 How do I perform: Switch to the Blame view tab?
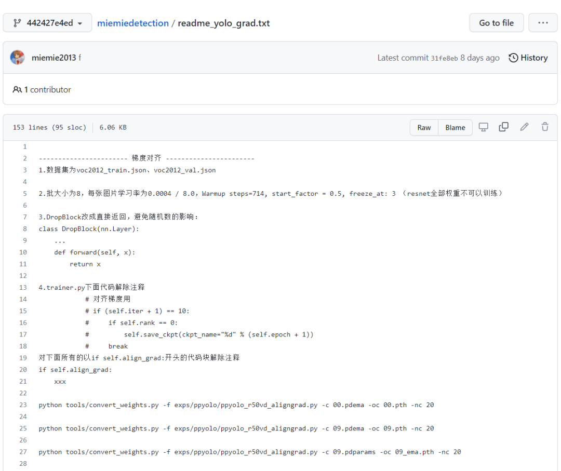455,127
